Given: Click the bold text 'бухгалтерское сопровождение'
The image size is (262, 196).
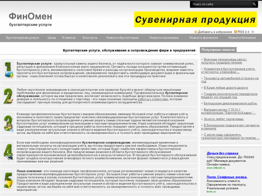Looking at the screenshot, I should [x=106, y=143].
